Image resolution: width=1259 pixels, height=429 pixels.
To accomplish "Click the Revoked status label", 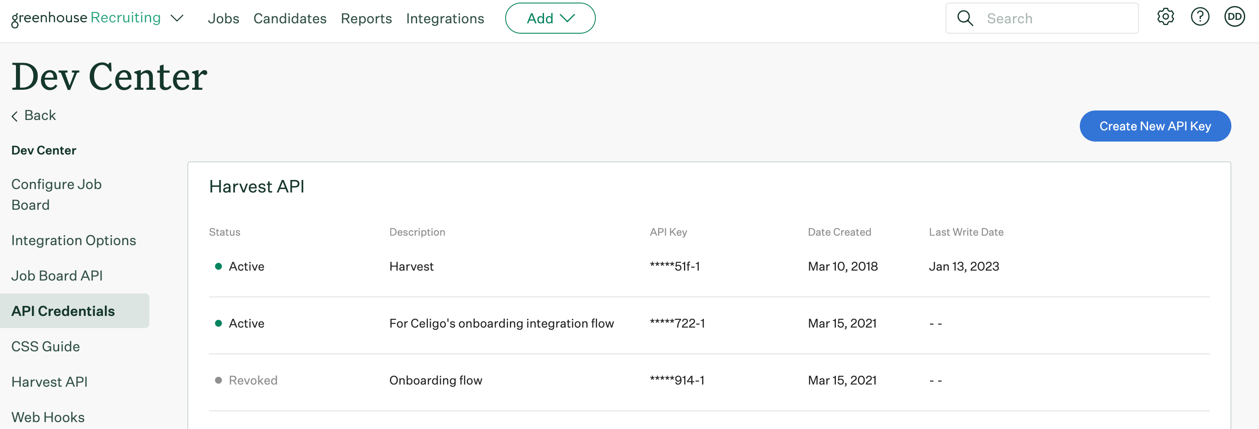I will pos(253,380).
